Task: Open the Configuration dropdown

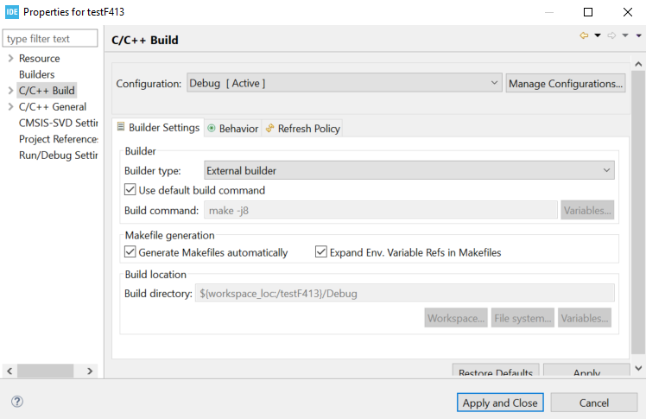Action: pos(345,83)
